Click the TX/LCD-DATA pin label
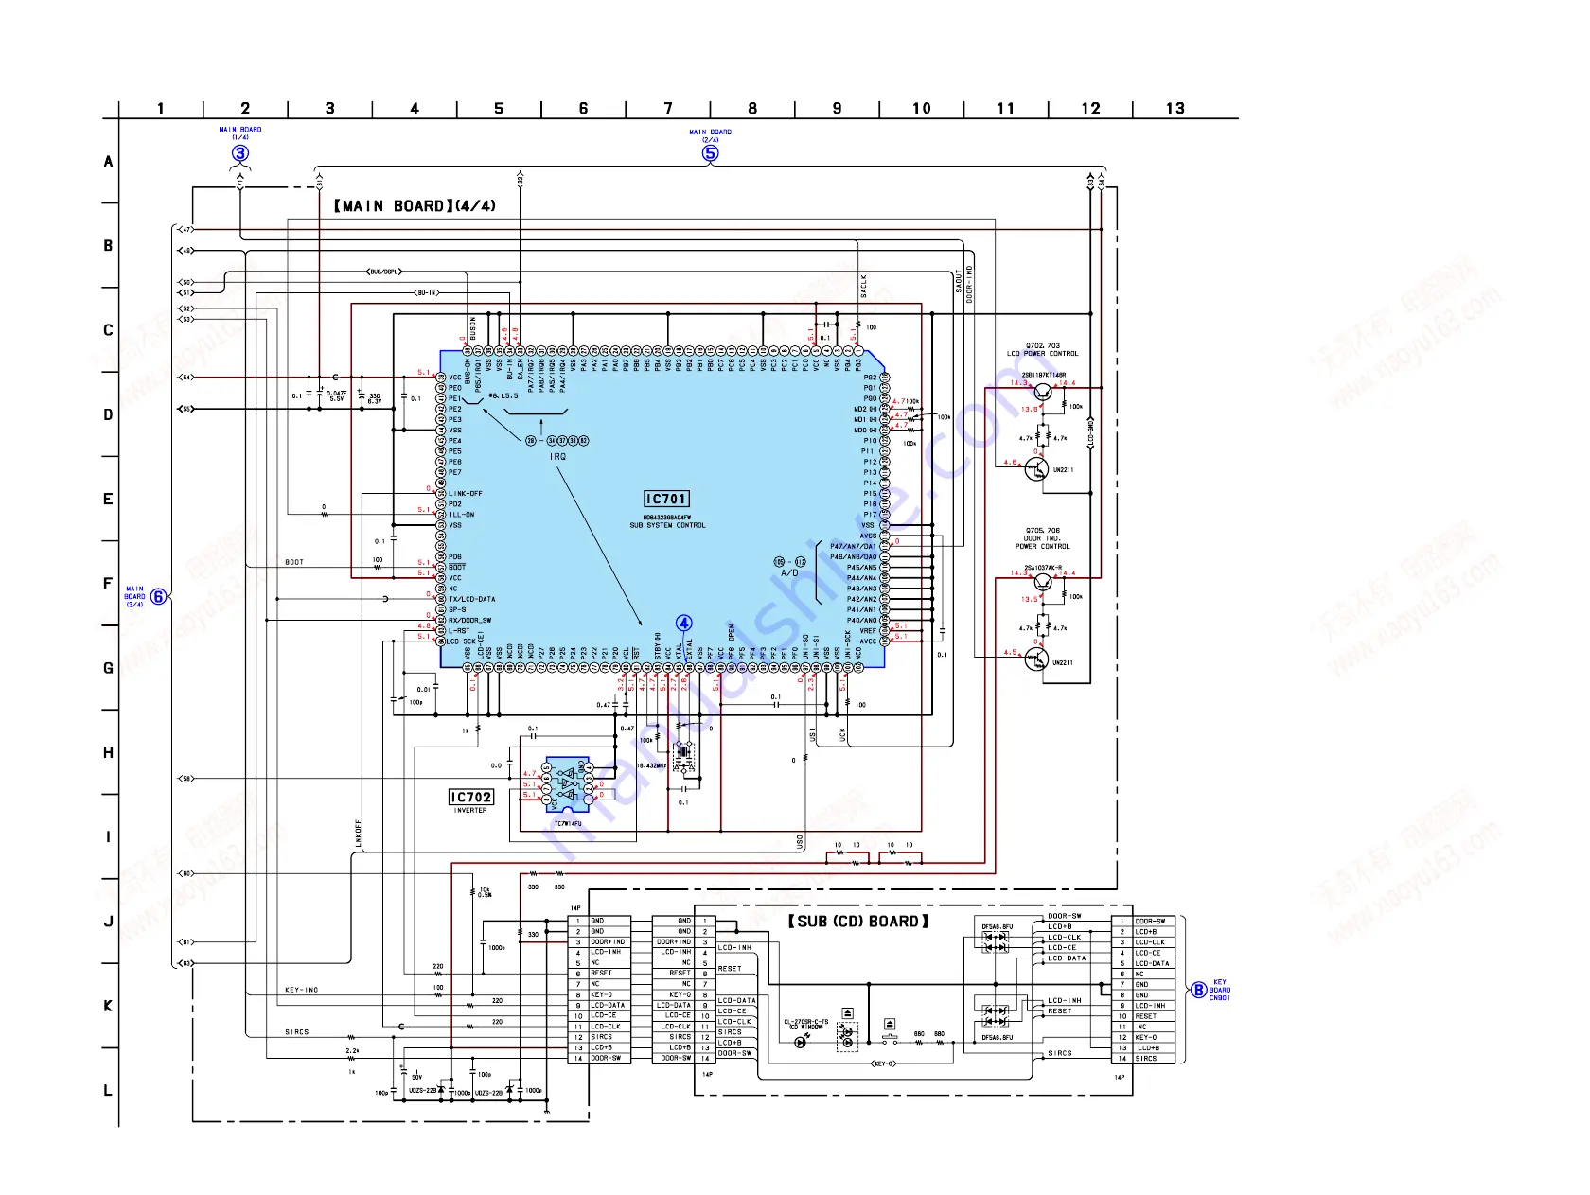 (471, 599)
